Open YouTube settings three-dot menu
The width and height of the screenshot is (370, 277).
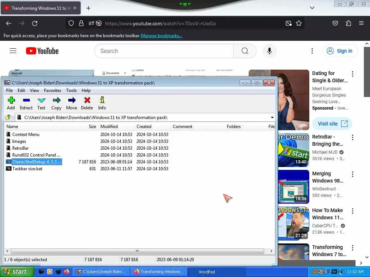coord(312,51)
